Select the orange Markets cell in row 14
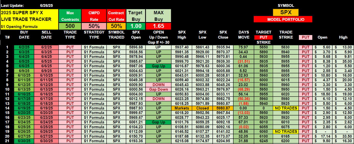The height and width of the screenshot is (144, 354). pyautogui.click(x=182, y=108)
